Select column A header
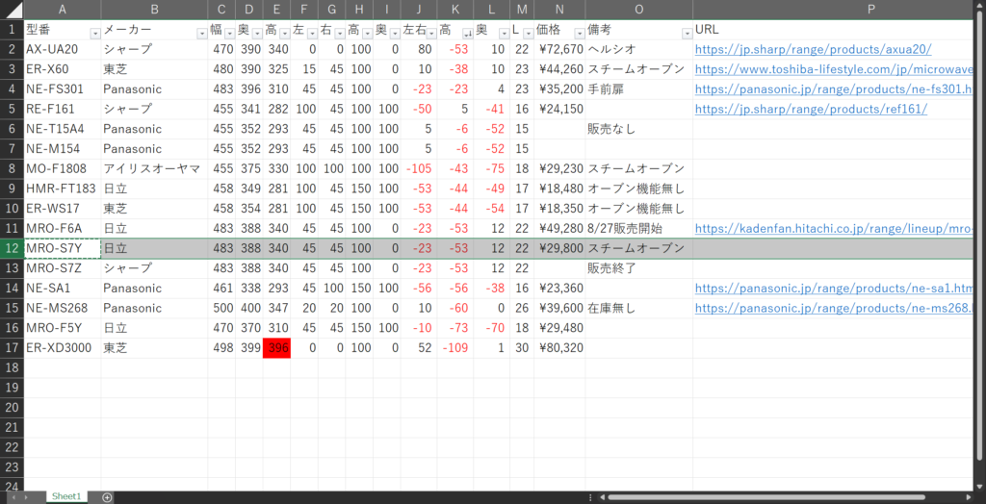 [x=63, y=10]
